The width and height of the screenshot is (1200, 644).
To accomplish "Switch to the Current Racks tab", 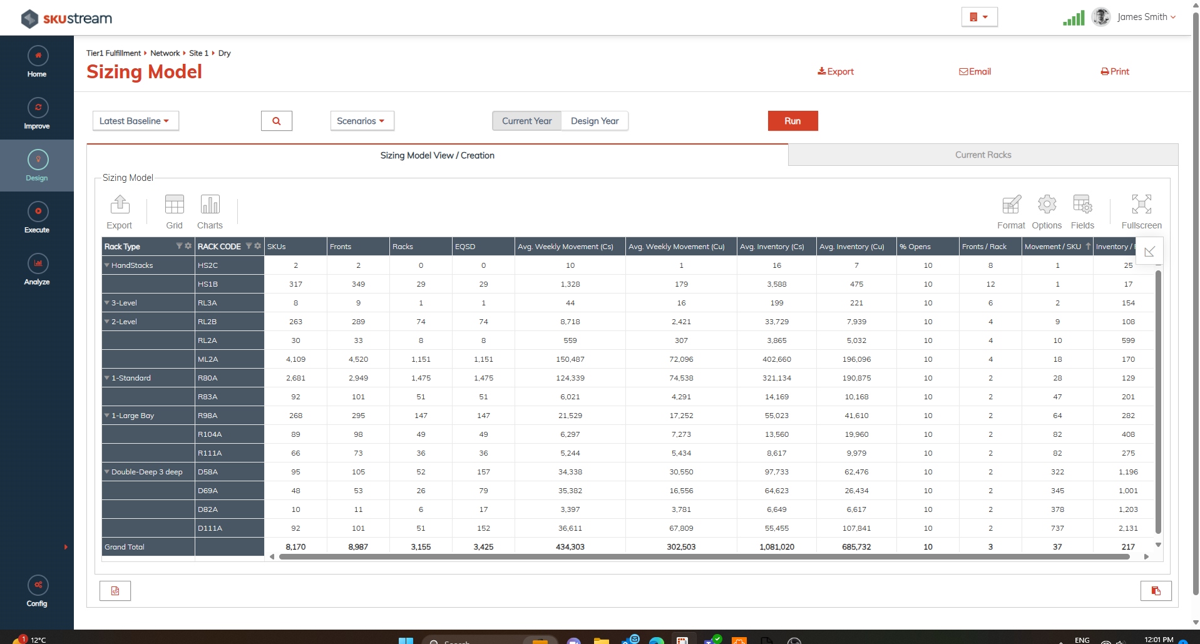I will tap(983, 155).
